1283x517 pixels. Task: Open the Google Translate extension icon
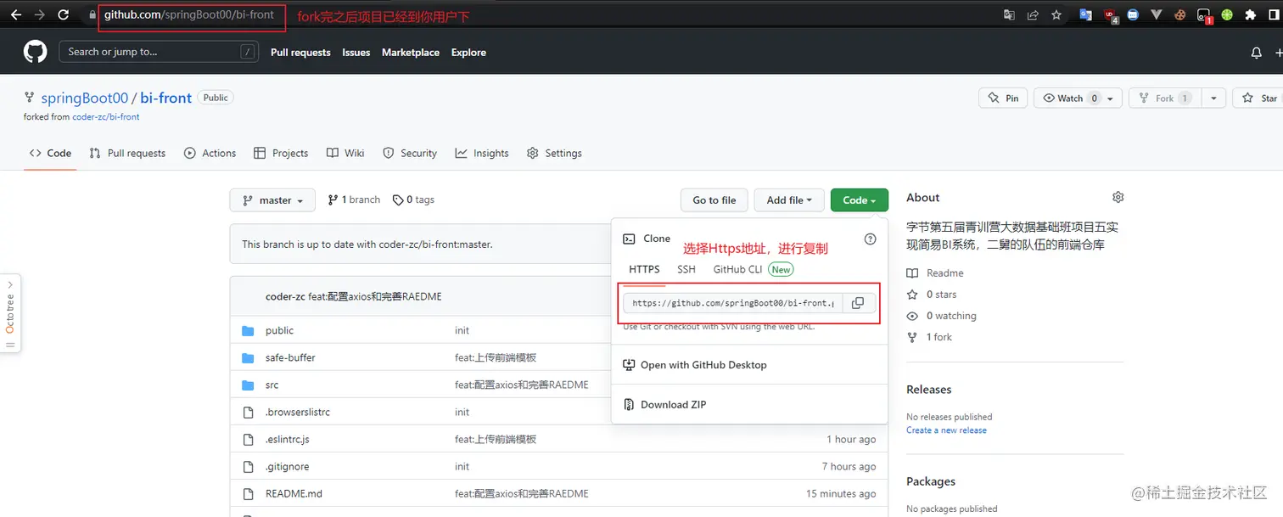click(x=1085, y=14)
